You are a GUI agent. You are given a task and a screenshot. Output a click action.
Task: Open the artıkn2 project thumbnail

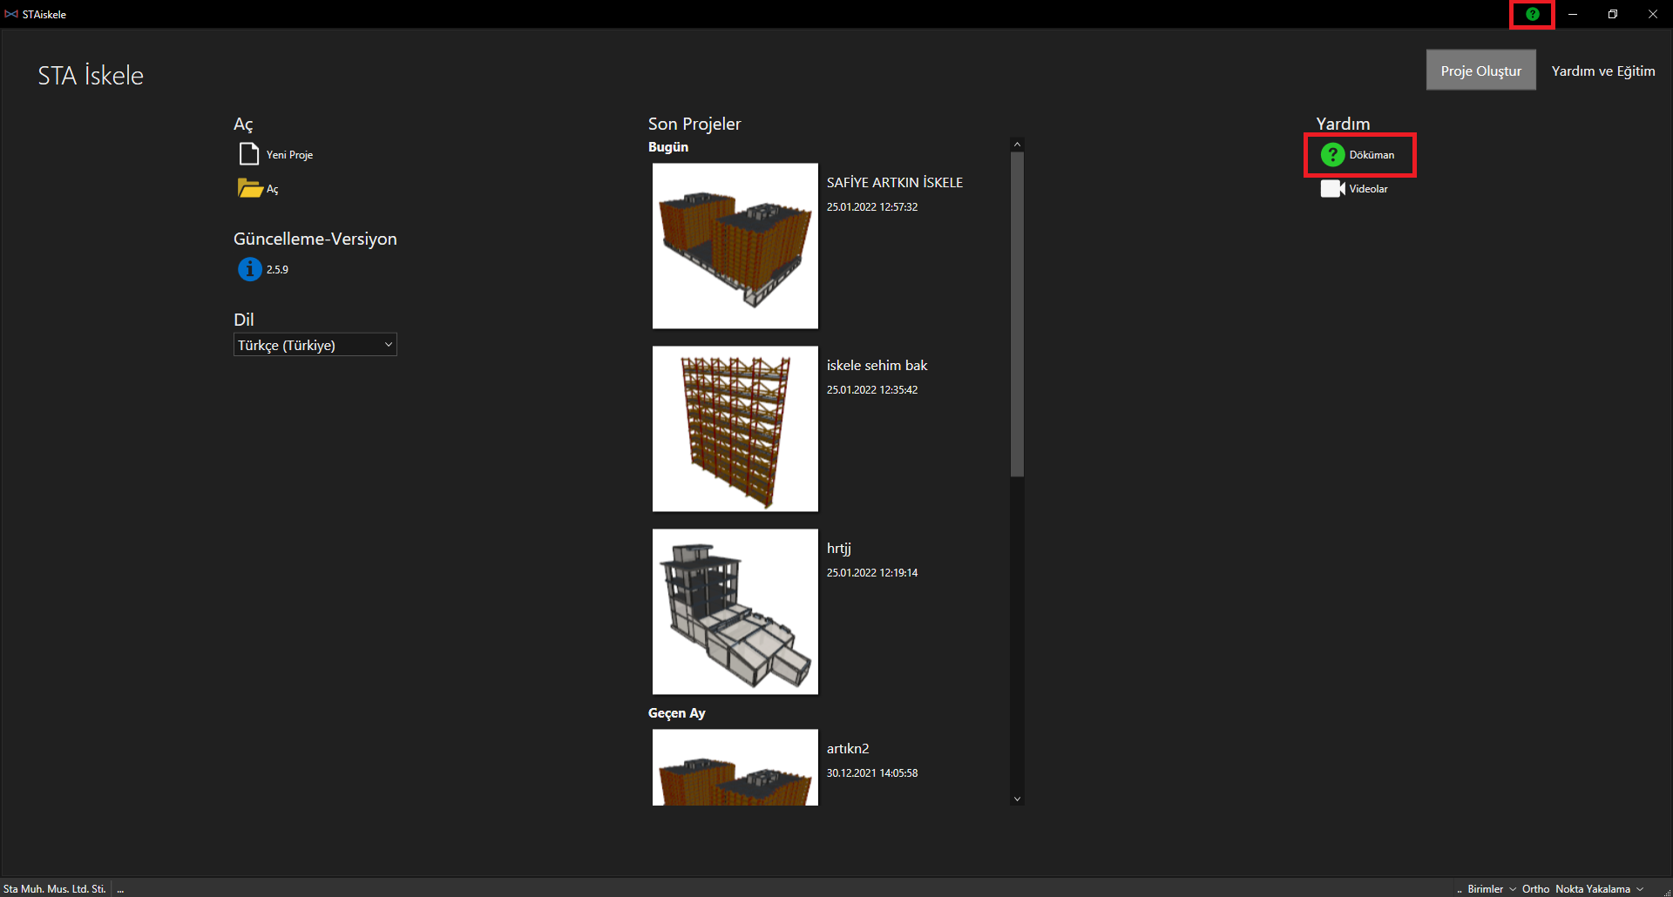pos(735,767)
